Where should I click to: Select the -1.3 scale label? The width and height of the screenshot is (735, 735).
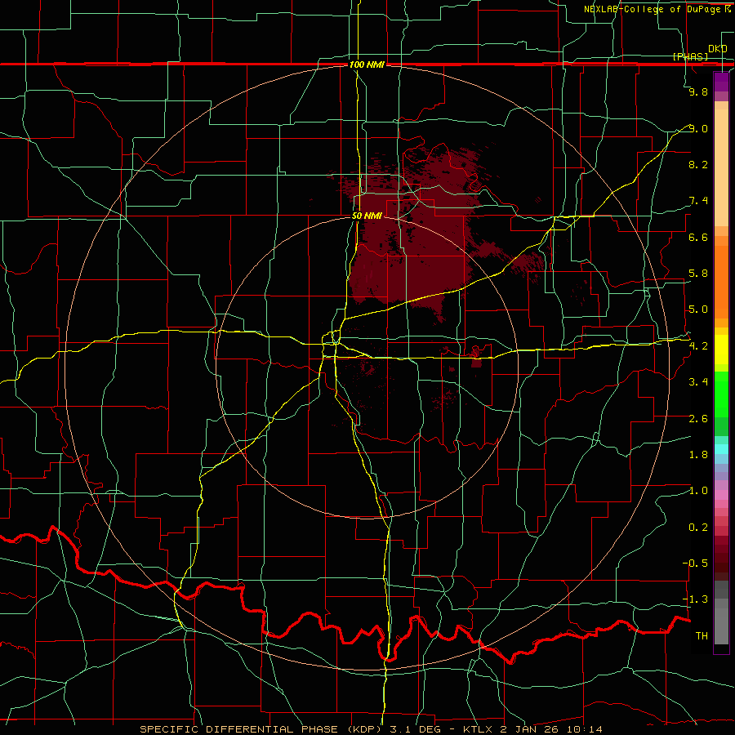[x=695, y=599]
